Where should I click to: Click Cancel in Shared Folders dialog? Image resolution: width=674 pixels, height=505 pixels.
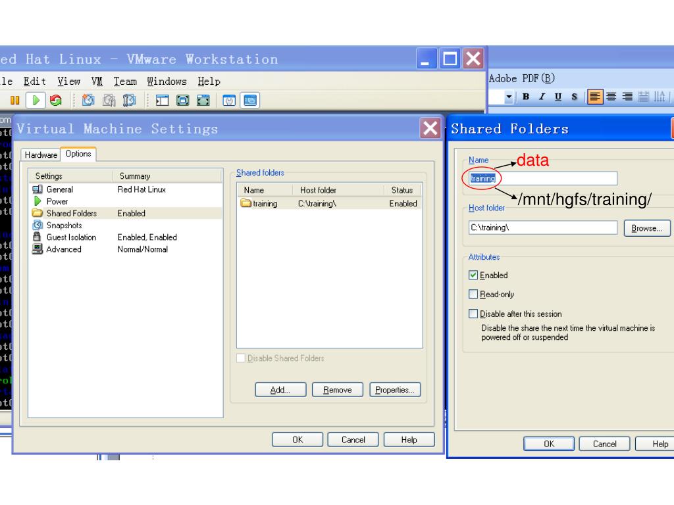tap(605, 444)
